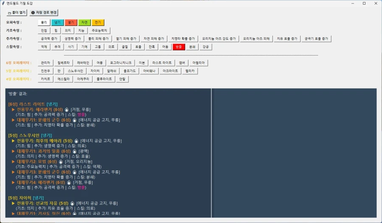Screen dimensions: 382x223
Task: Show 6-star operator 아델리아
Action: (199, 63)
